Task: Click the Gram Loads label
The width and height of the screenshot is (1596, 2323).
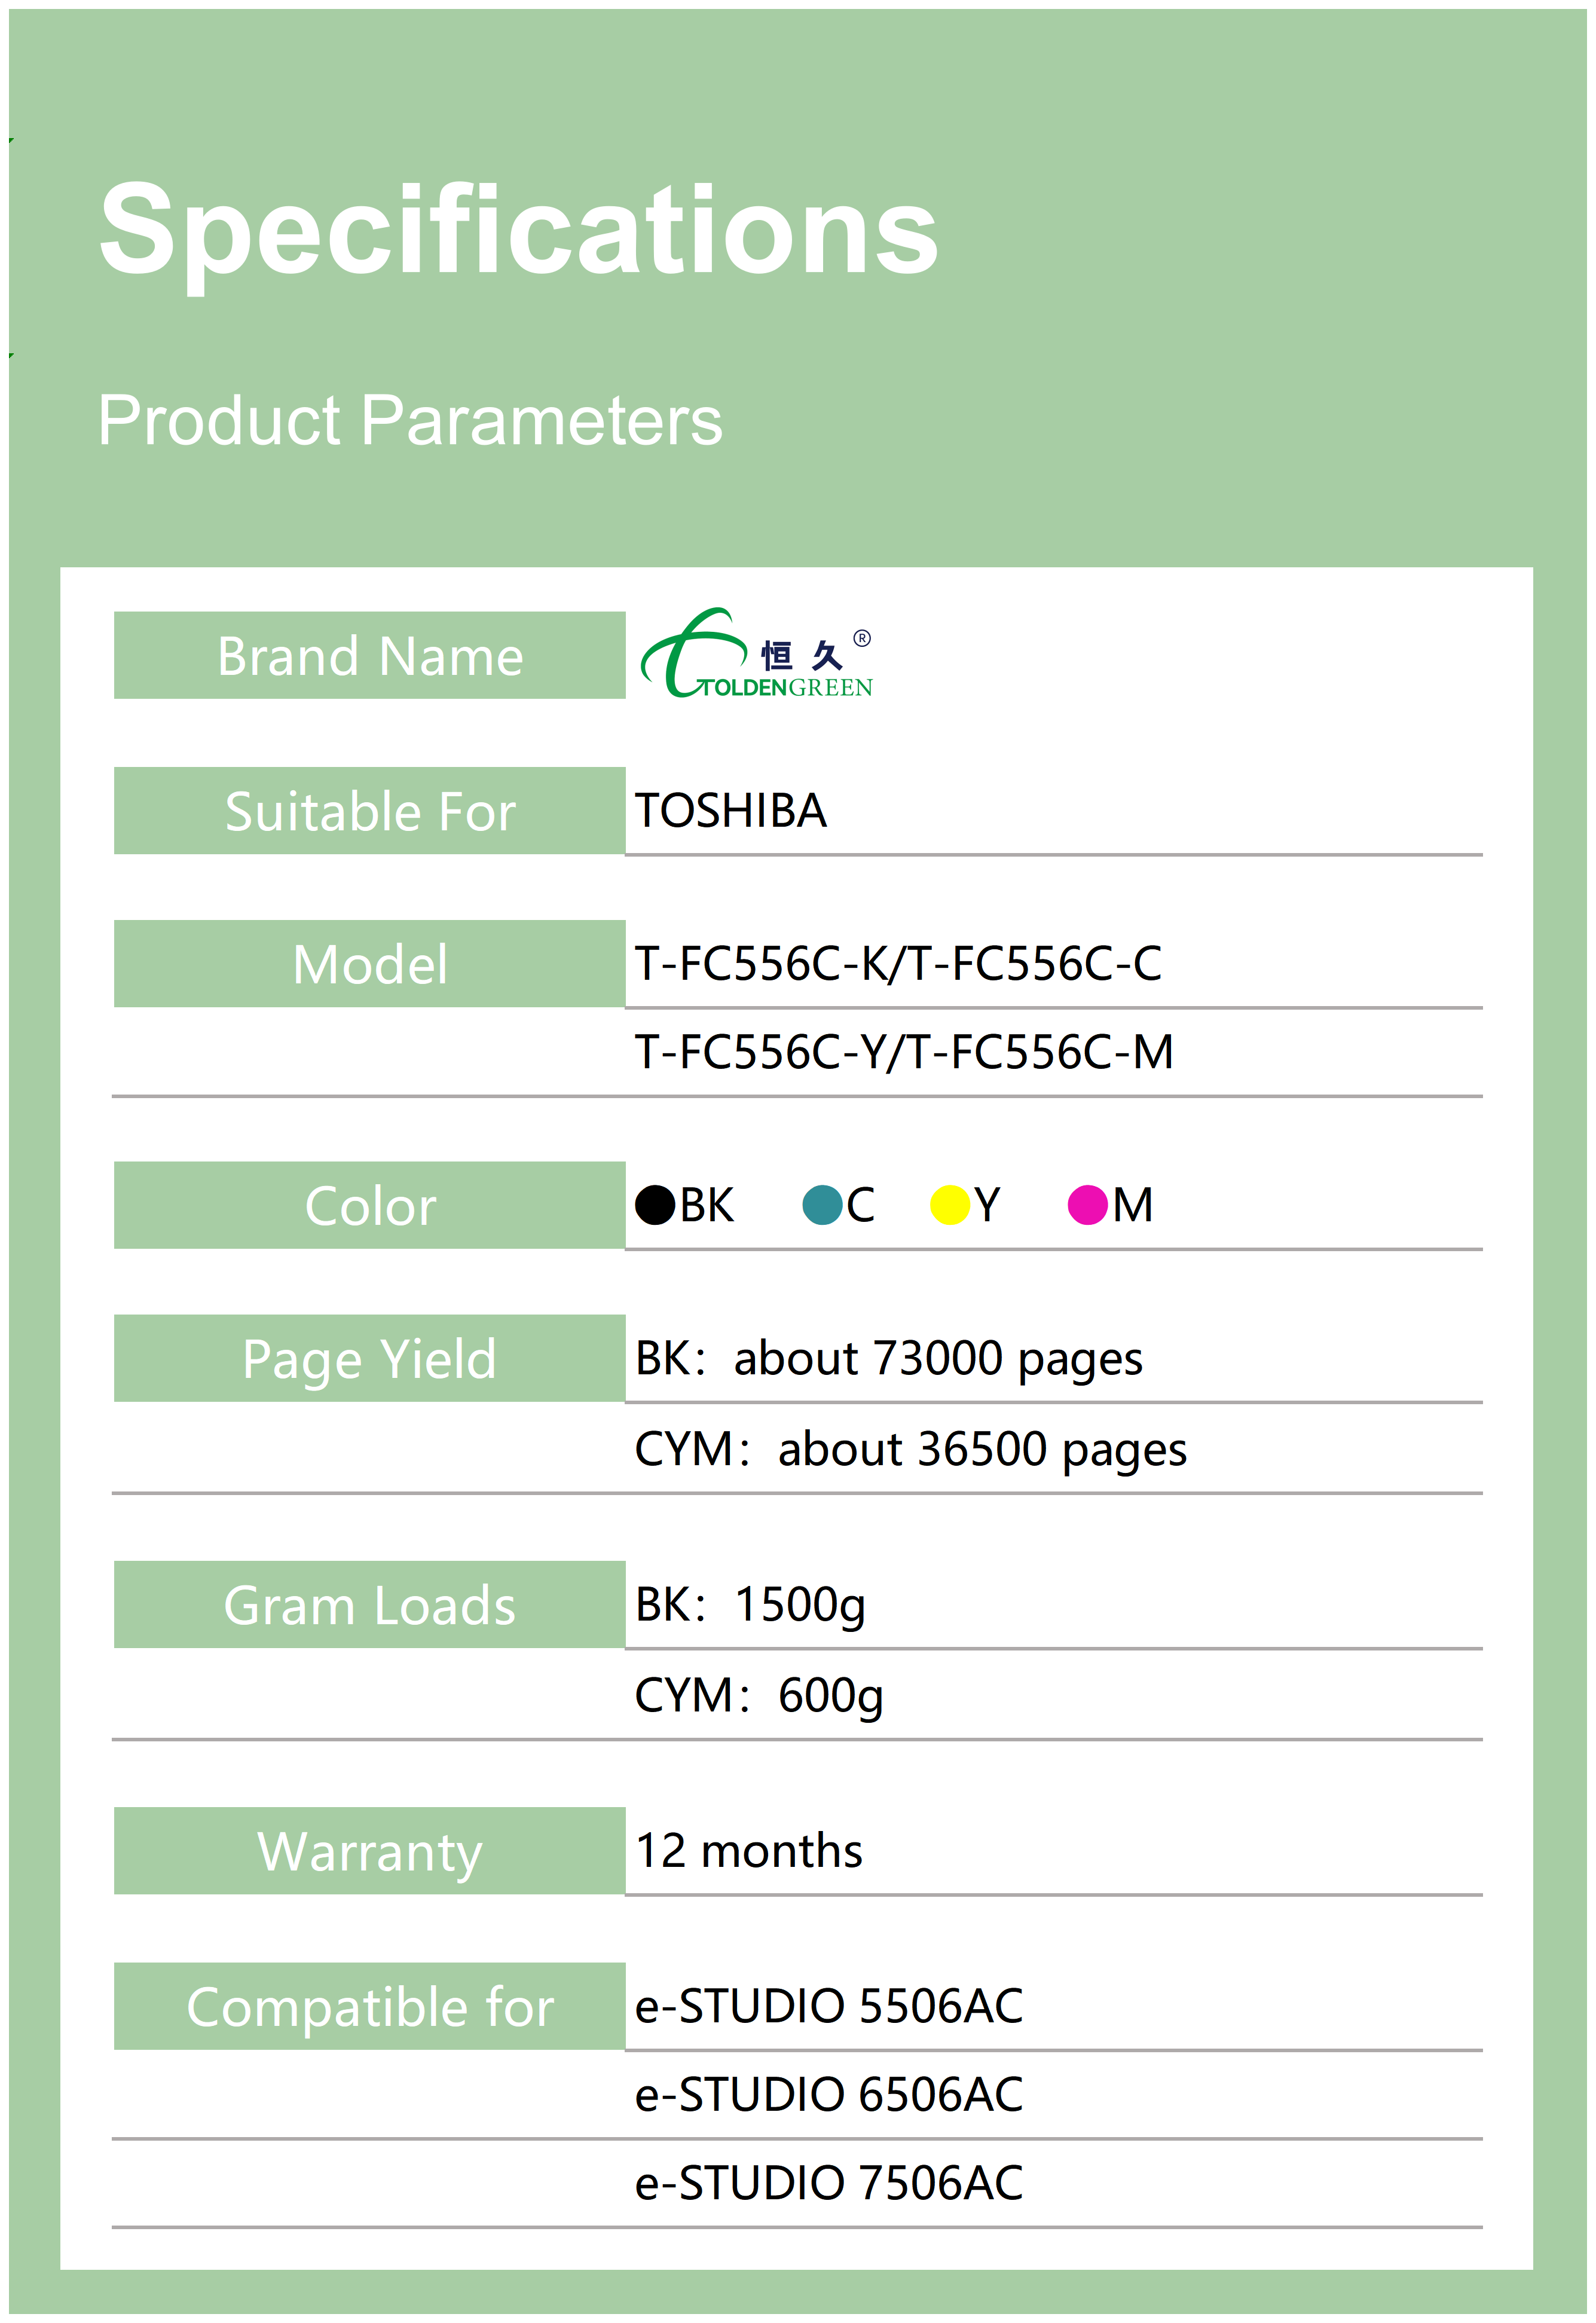Action: click(370, 1605)
